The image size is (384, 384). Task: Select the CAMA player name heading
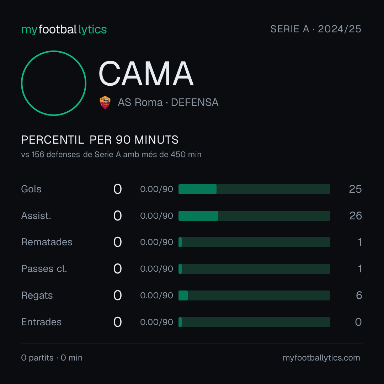pos(146,74)
